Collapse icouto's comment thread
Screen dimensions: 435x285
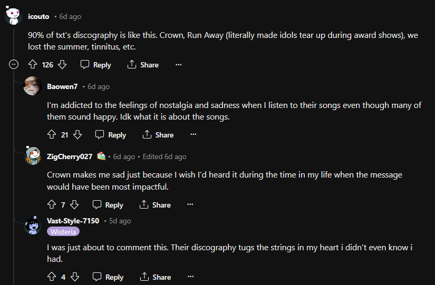coord(14,65)
